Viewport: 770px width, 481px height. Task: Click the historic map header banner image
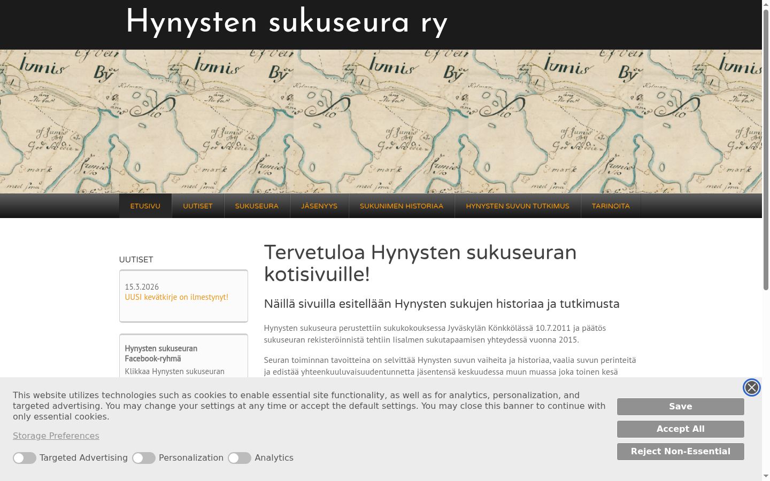(x=381, y=121)
